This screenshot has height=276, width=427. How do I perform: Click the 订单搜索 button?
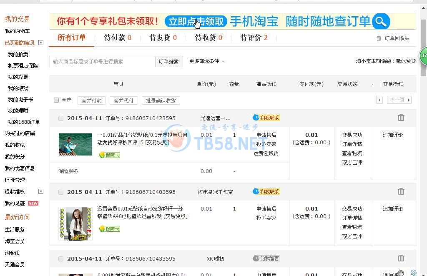tap(169, 62)
